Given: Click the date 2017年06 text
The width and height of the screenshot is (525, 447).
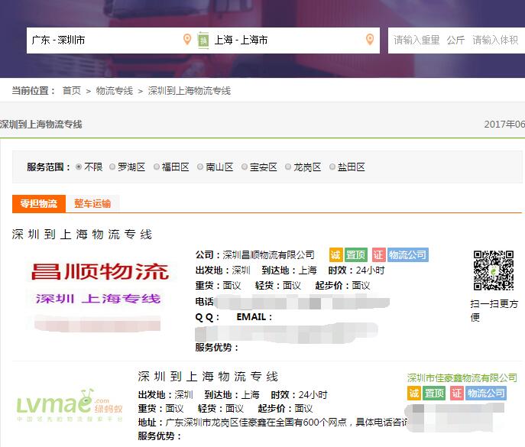Looking at the screenshot, I should [504, 125].
